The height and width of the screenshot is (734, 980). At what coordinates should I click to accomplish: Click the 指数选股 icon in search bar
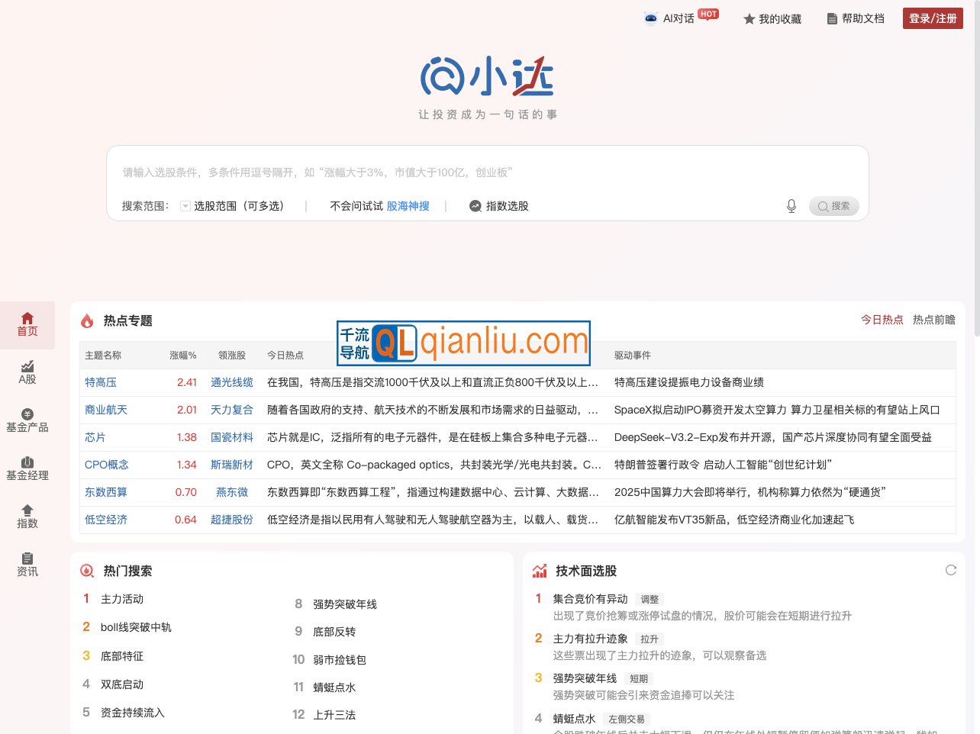tap(474, 205)
